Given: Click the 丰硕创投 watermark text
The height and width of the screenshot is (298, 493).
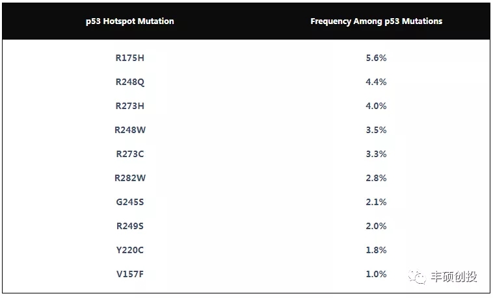Looking at the screenshot, I should pos(454,277).
